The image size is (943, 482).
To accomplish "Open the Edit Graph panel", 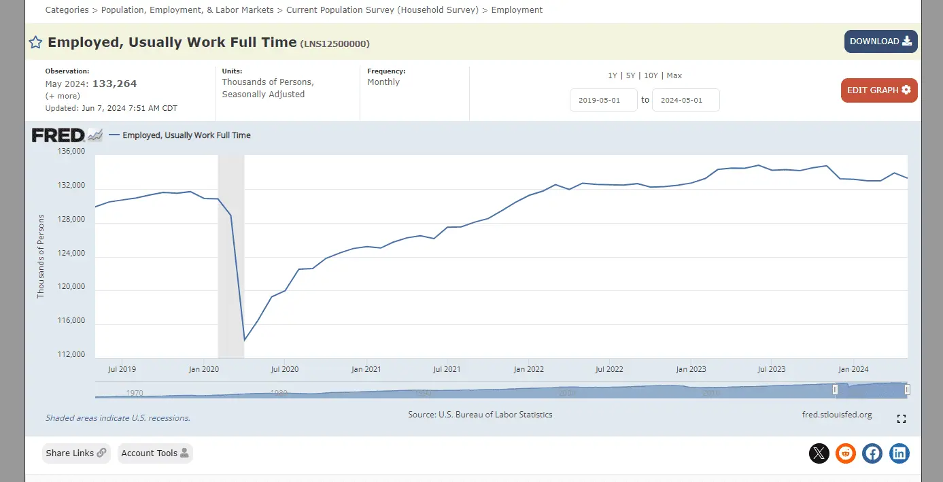I will 878,90.
